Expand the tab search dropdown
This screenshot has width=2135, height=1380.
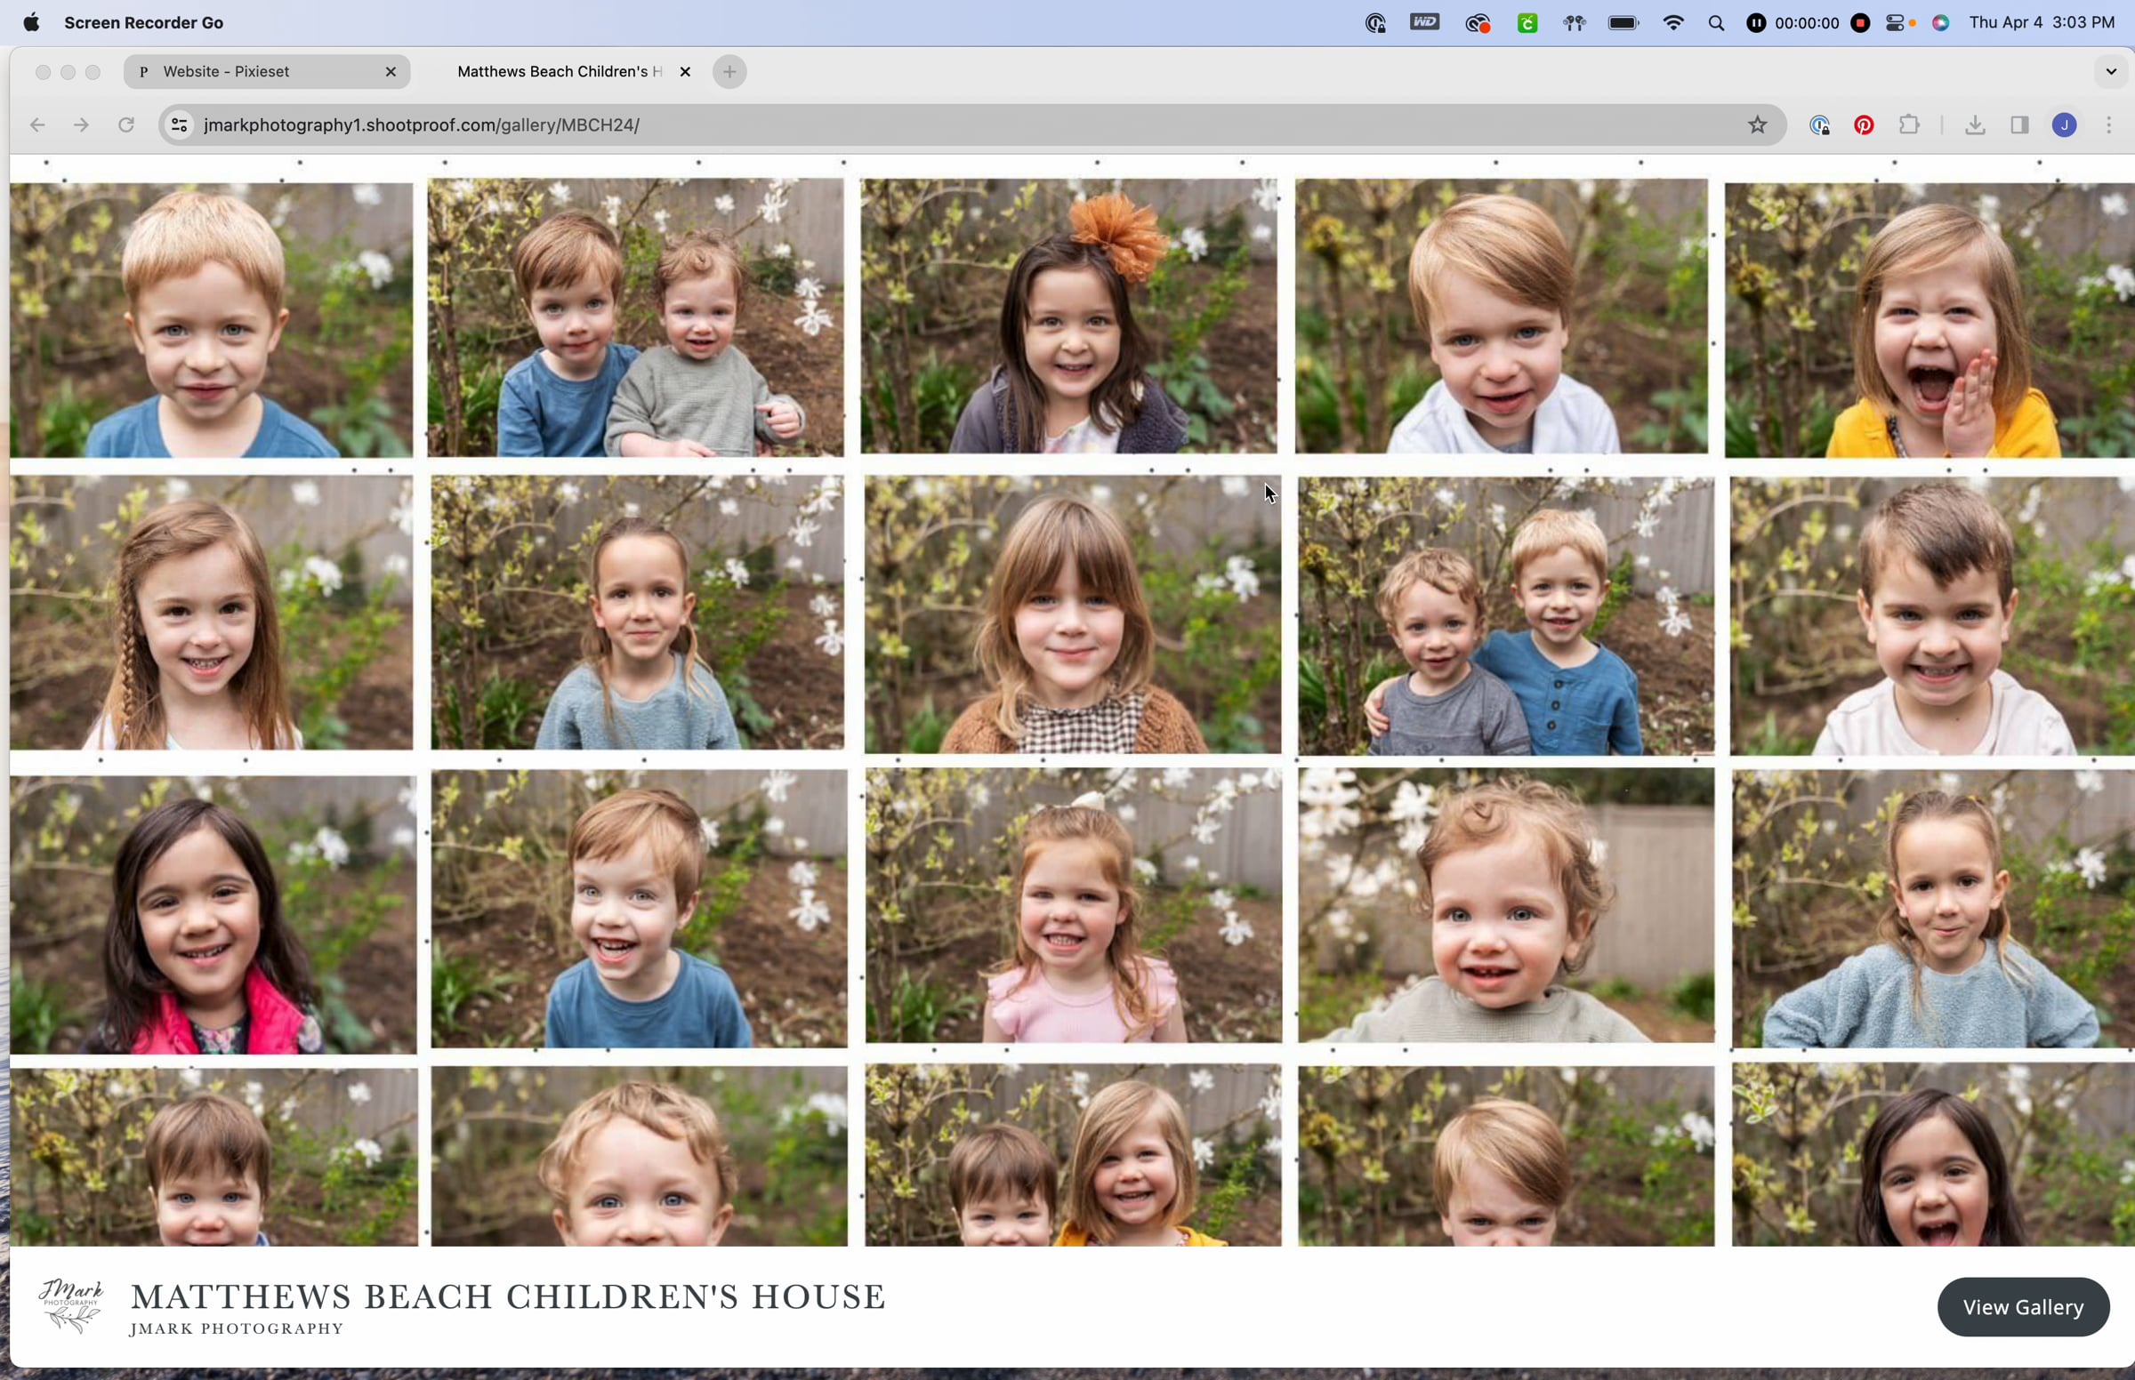2110,72
